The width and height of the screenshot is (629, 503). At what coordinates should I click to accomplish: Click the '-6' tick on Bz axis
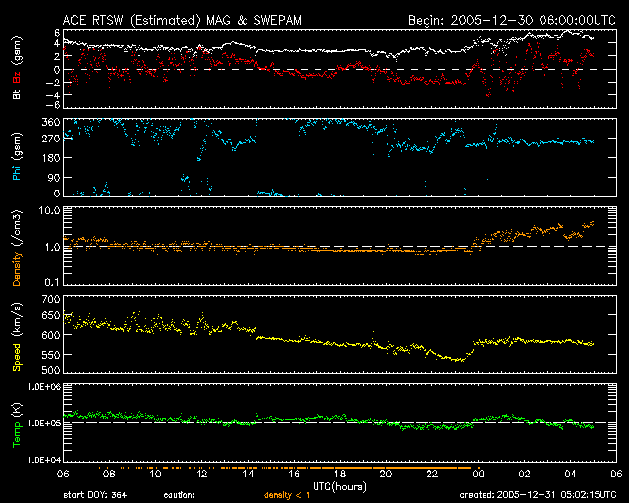click(53, 105)
